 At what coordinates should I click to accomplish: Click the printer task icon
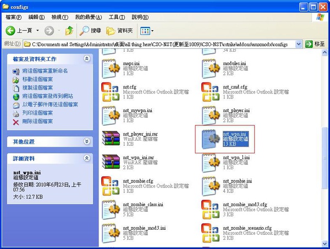click(16, 114)
